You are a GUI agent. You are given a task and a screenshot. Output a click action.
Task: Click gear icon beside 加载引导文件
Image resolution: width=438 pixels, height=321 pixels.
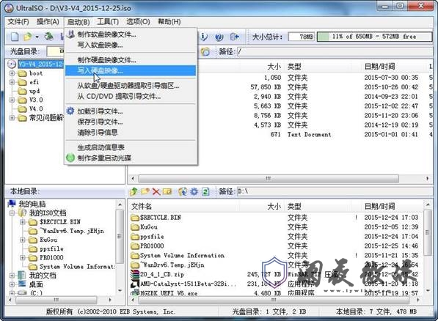pyautogui.click(x=70, y=111)
